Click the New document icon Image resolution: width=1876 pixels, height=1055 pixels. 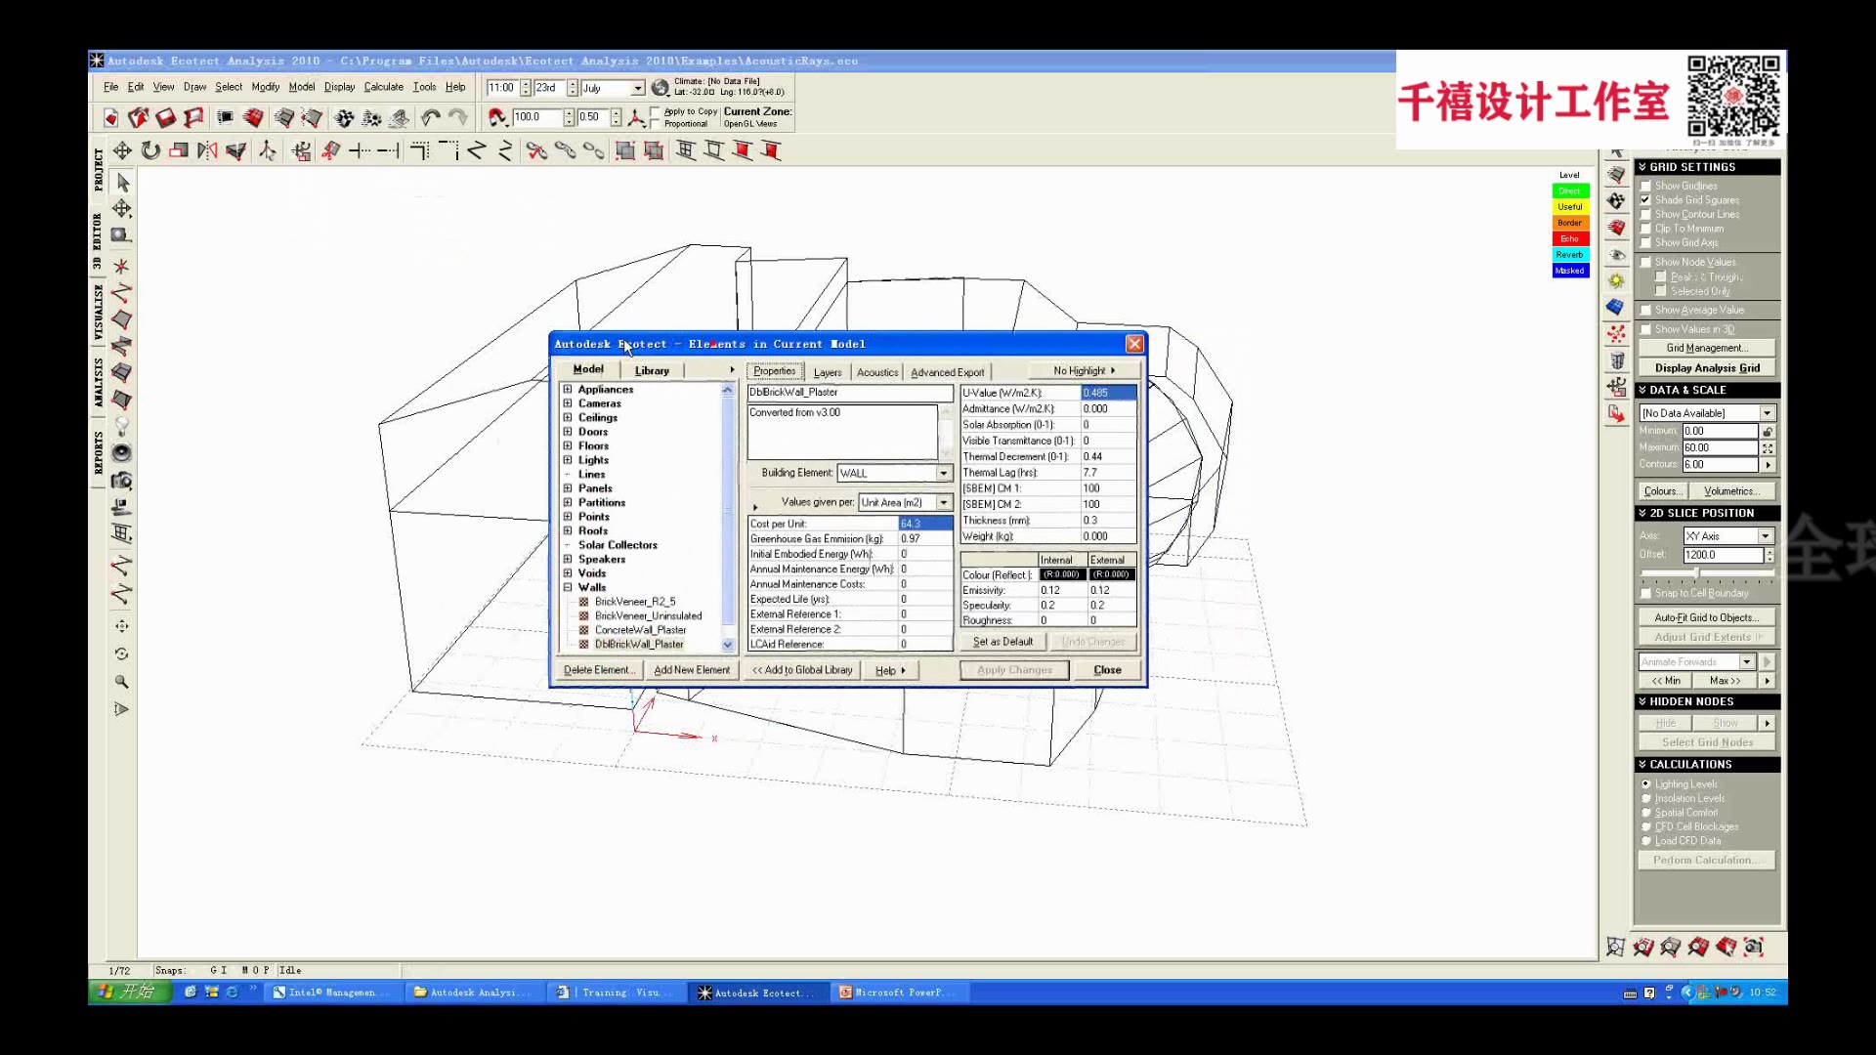pyautogui.click(x=110, y=118)
